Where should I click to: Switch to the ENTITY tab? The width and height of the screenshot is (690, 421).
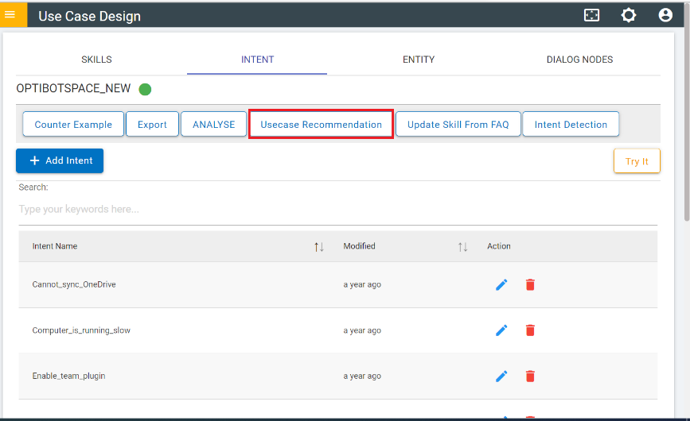coord(419,60)
